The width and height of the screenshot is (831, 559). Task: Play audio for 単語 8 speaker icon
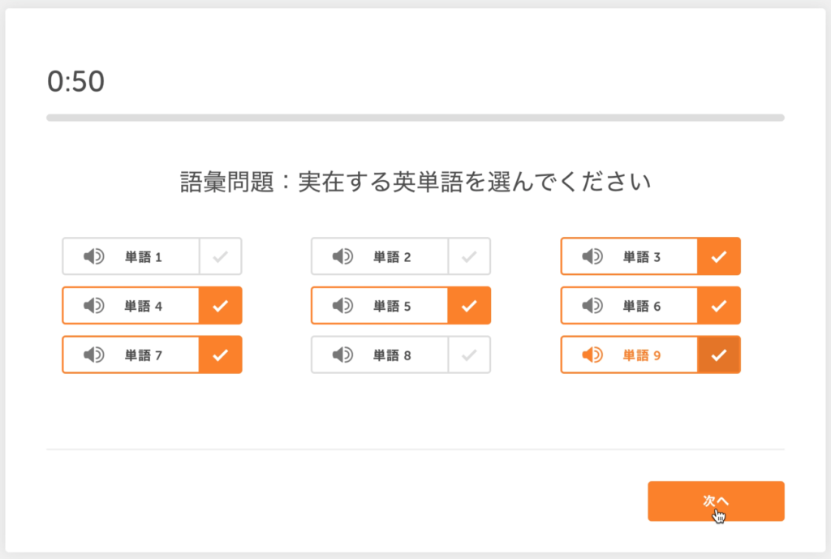343,355
